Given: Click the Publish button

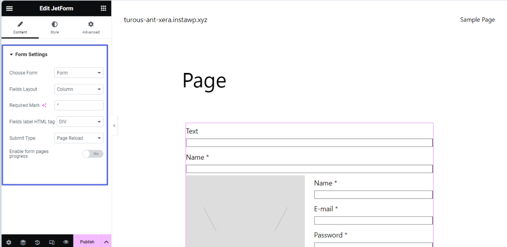Looking at the screenshot, I should (87, 242).
